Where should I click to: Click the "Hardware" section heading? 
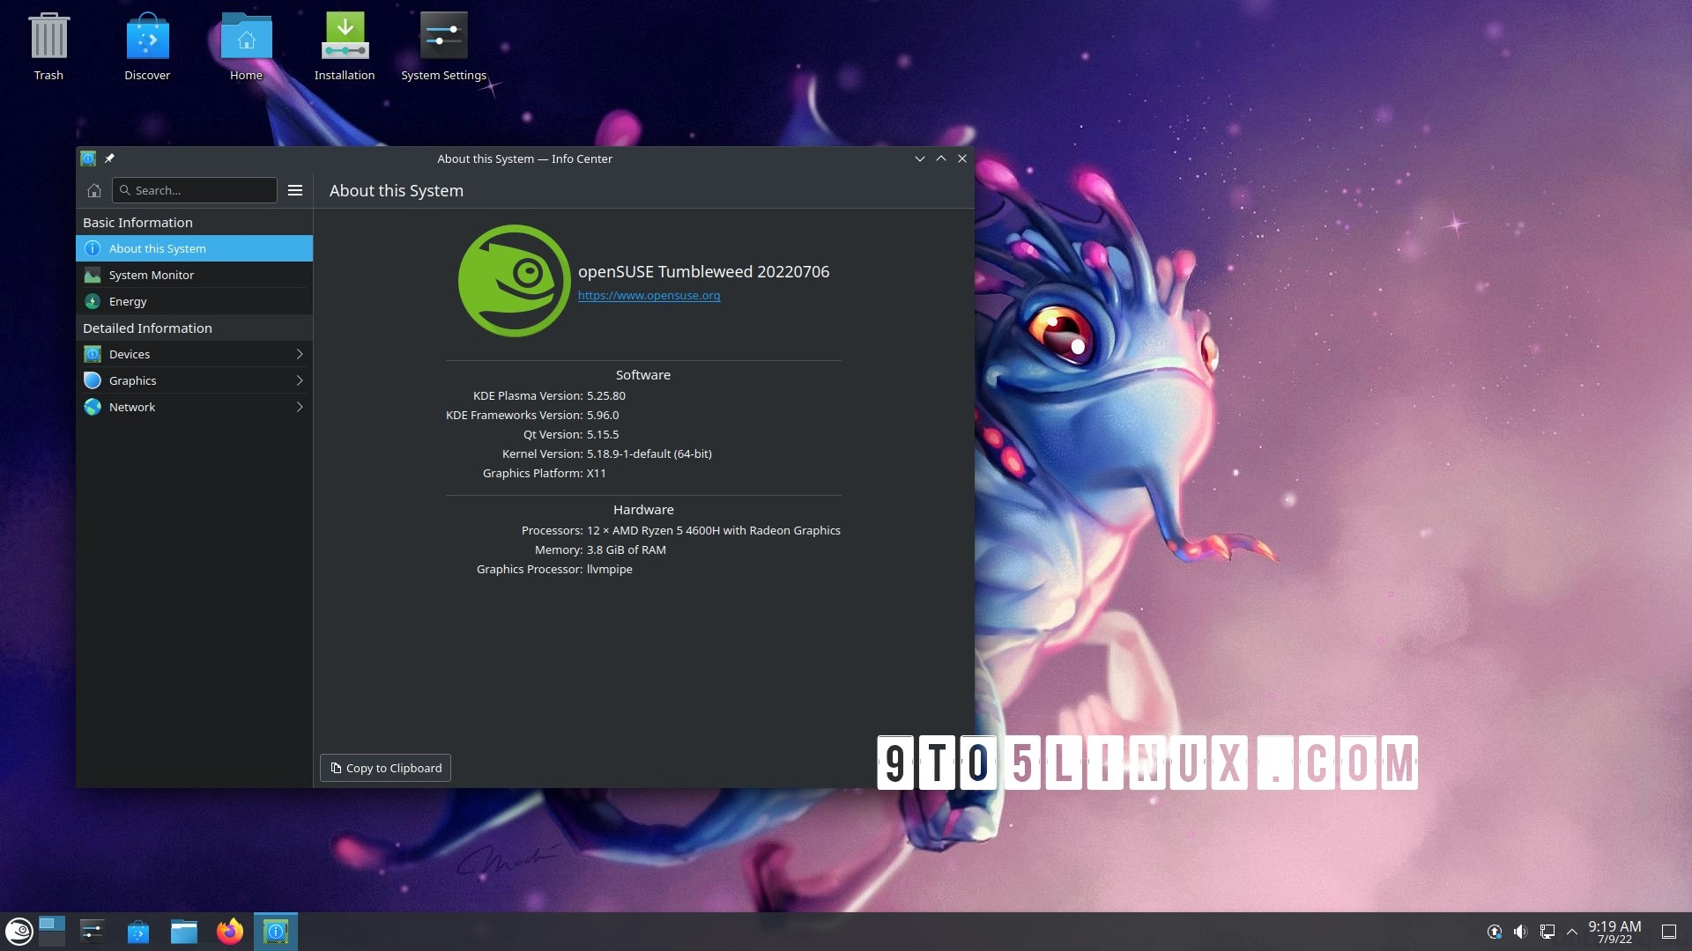pos(643,510)
